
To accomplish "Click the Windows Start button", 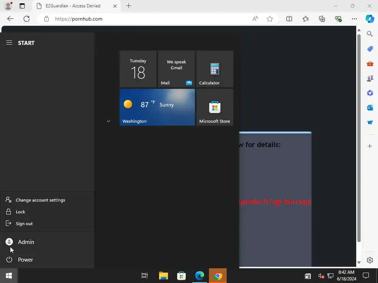I will coord(9,276).
